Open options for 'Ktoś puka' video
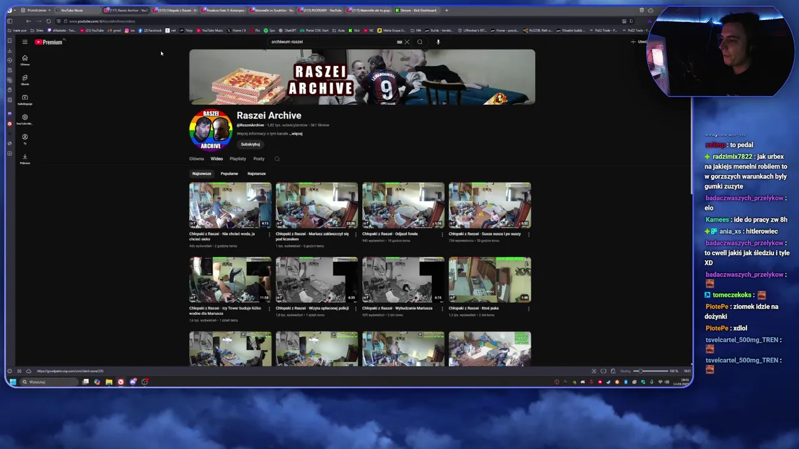Viewport: 799px width, 449px height. pos(529,309)
